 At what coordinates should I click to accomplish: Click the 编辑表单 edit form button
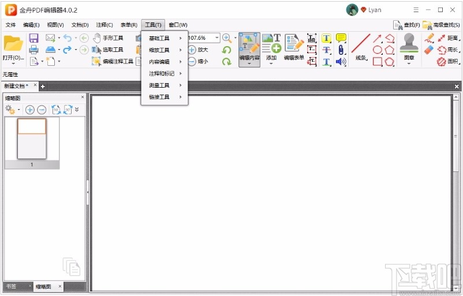pos(294,47)
